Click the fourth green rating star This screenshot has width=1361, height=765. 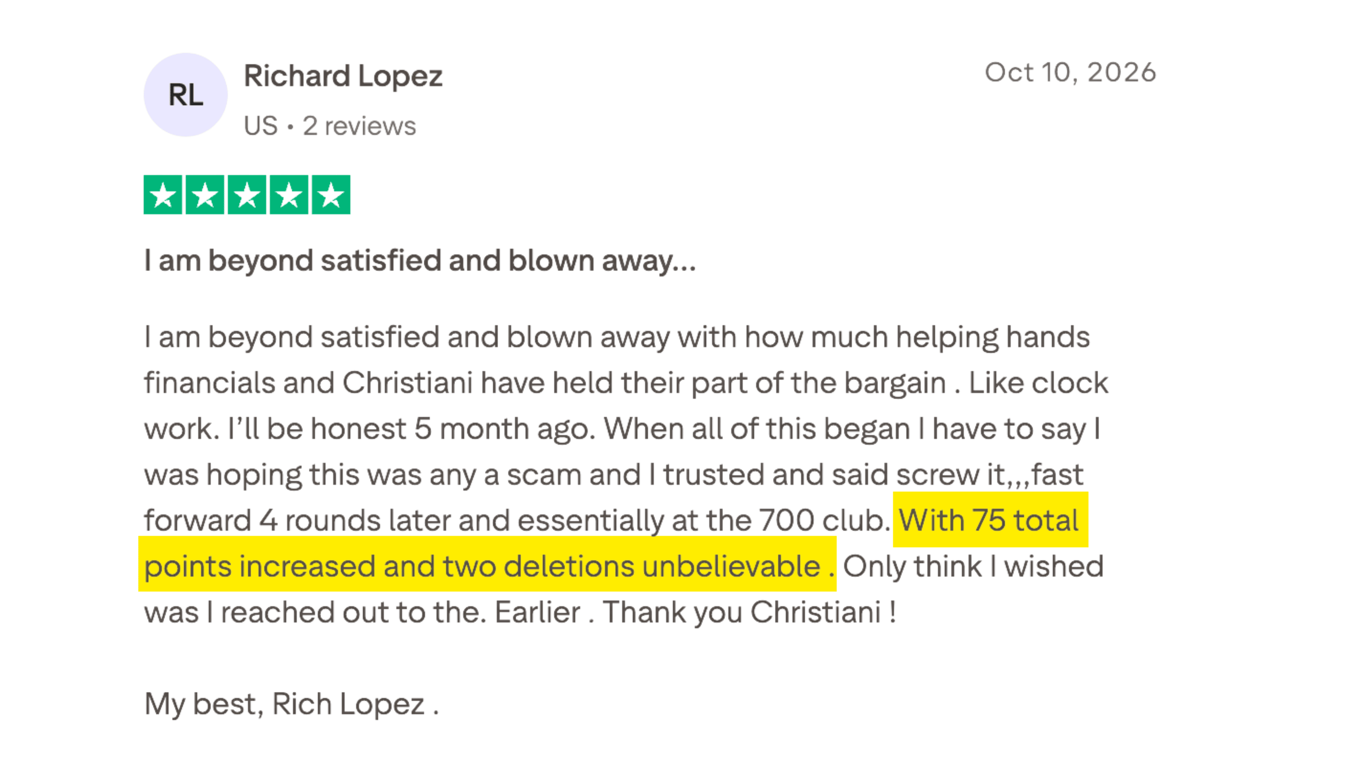coord(289,195)
